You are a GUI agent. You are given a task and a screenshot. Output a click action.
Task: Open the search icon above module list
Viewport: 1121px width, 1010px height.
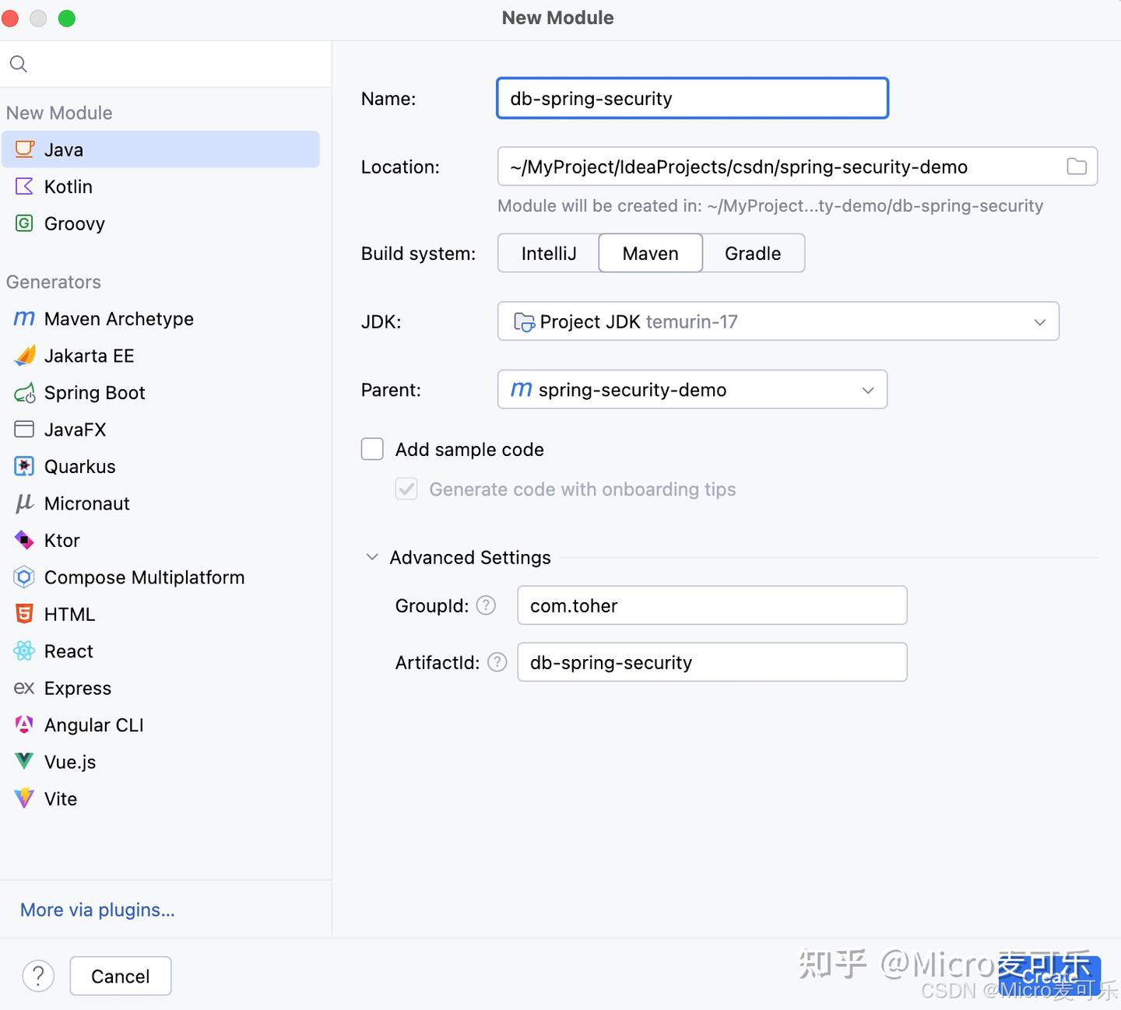click(19, 64)
